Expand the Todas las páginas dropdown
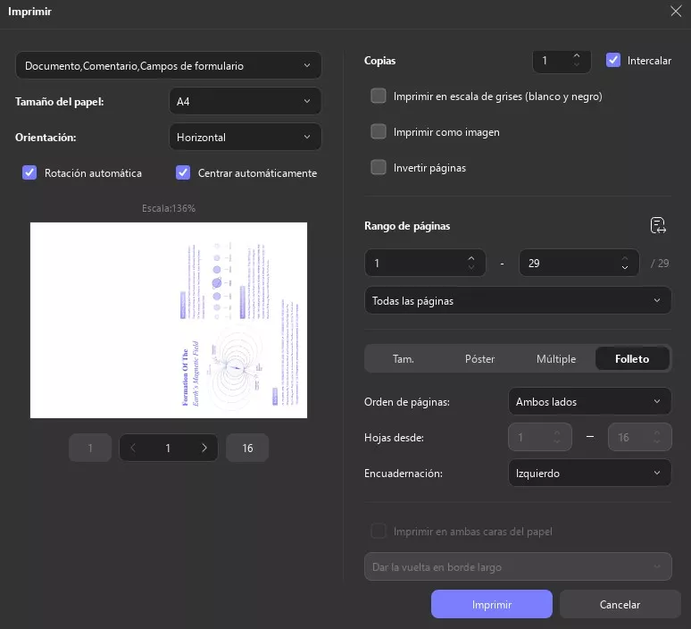 click(x=518, y=300)
